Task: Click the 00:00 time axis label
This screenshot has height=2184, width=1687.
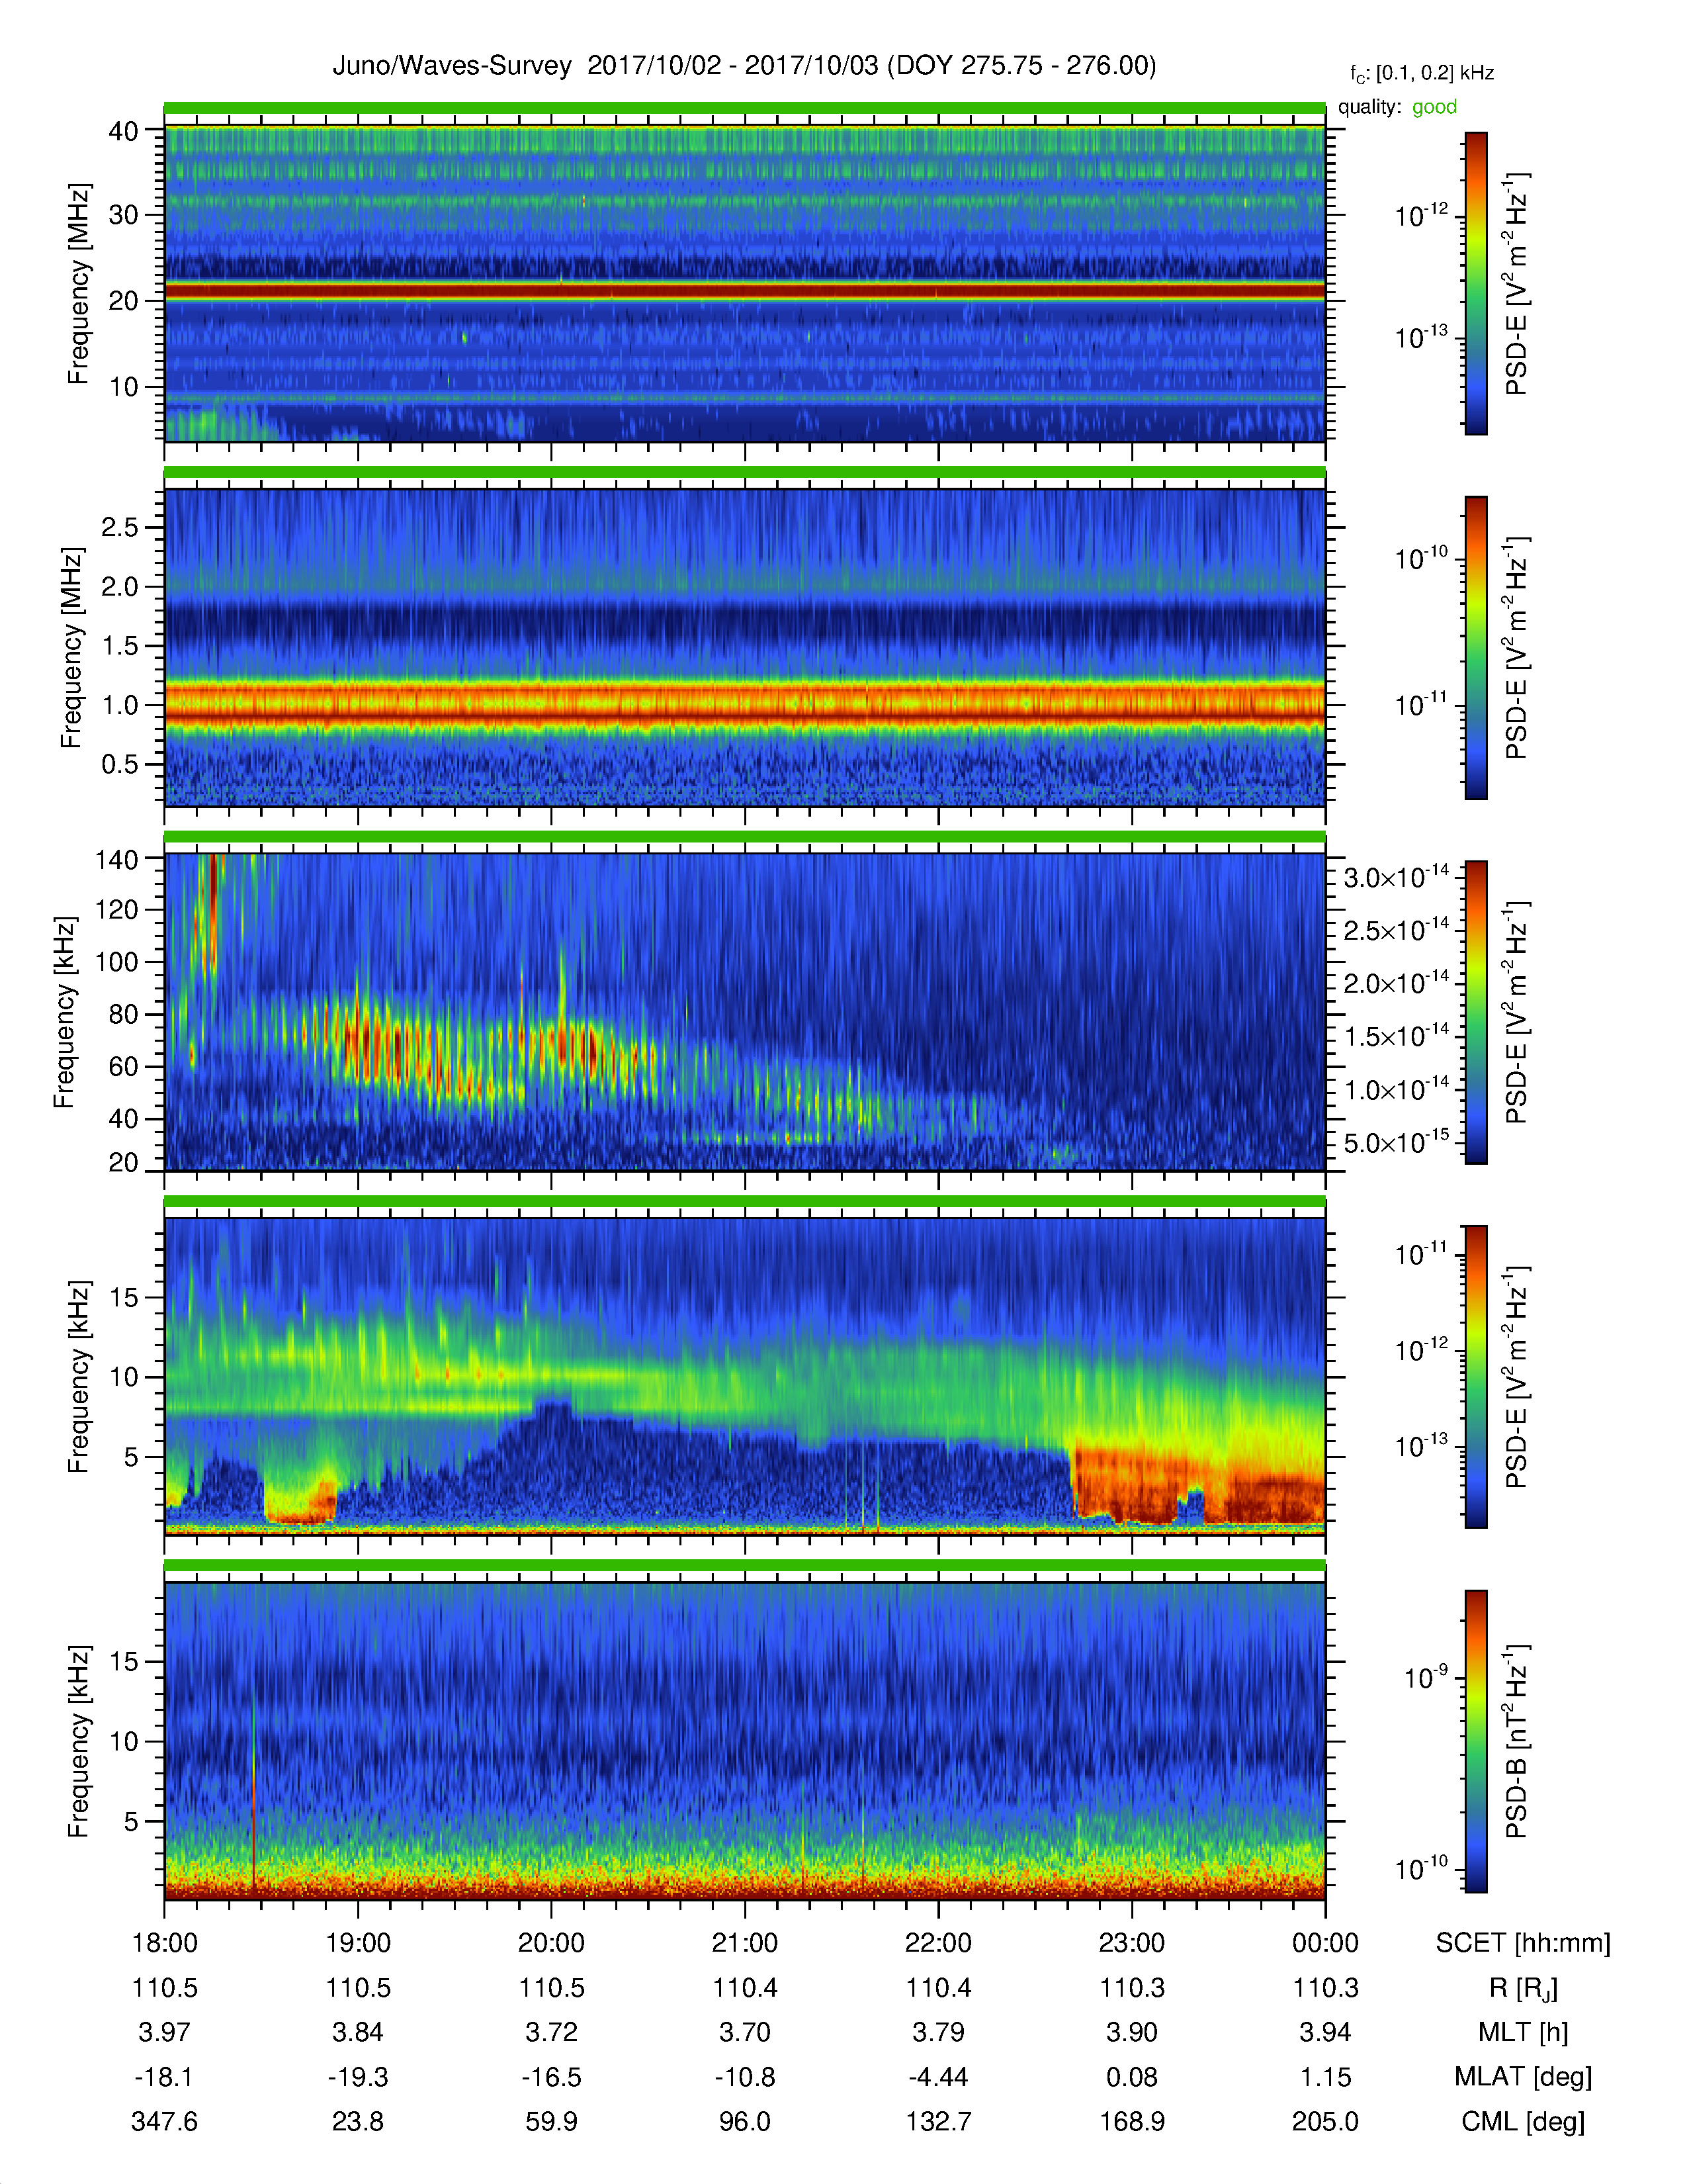Action: 1324,1943
